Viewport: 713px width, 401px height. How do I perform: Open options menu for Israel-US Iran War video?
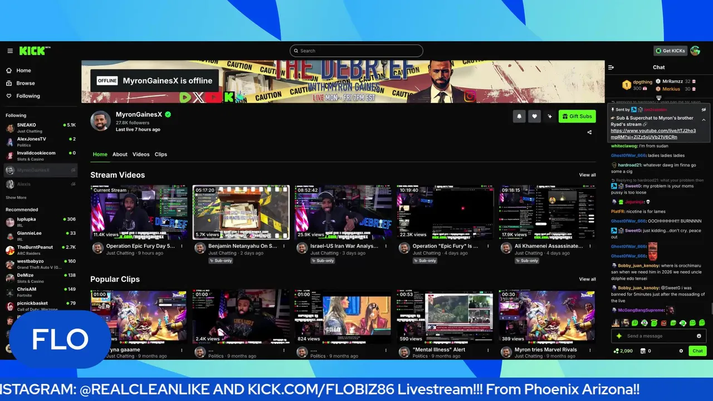click(x=386, y=246)
